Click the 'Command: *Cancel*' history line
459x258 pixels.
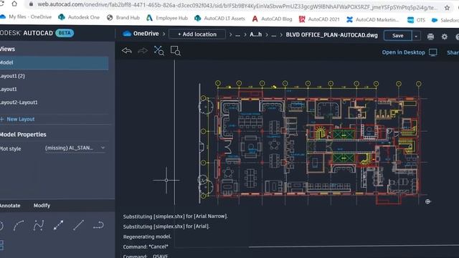coord(146,247)
